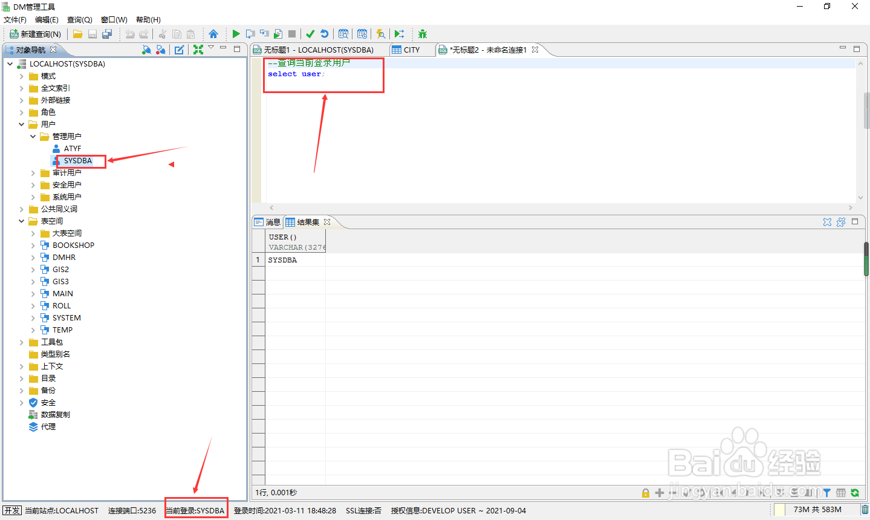The width and height of the screenshot is (870, 520).
Task: Open the 窗口(W) menu
Action: click(114, 19)
